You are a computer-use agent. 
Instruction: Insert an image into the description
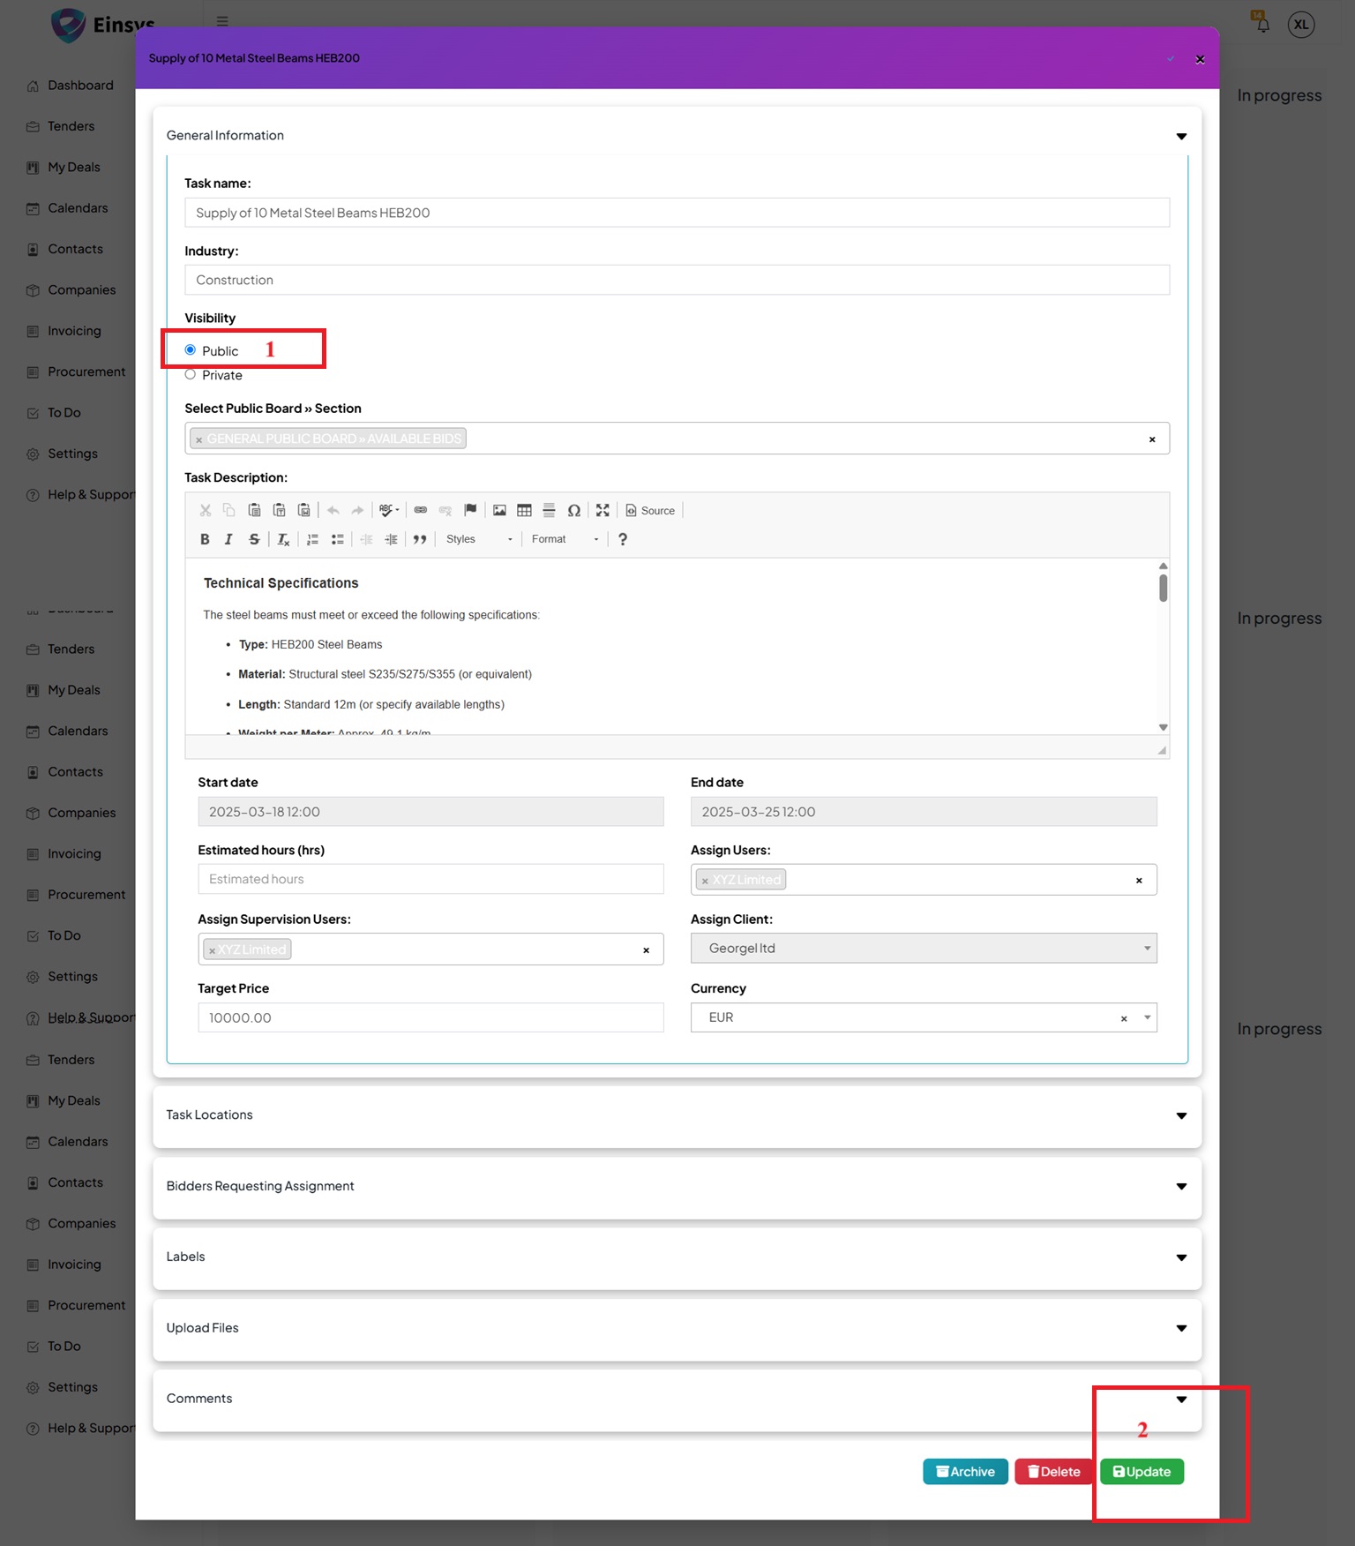(x=499, y=510)
